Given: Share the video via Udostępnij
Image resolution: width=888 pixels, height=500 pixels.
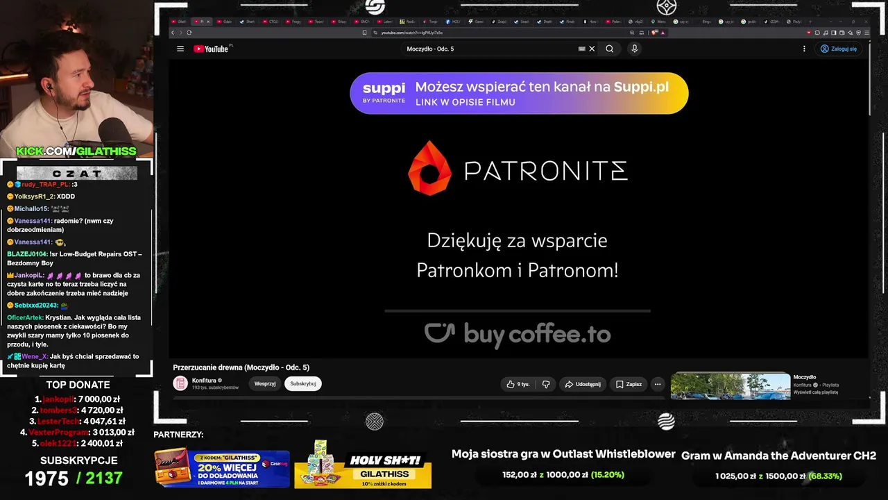Looking at the screenshot, I should [x=583, y=384].
